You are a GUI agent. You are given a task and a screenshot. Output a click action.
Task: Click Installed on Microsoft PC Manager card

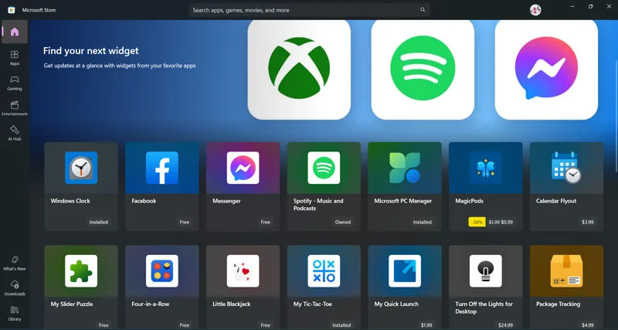click(422, 222)
